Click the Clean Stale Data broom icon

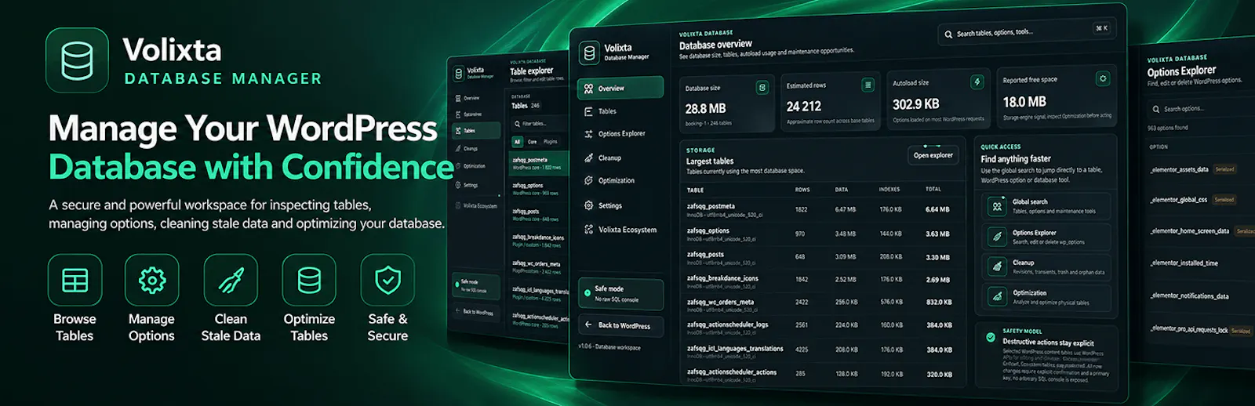(x=231, y=280)
